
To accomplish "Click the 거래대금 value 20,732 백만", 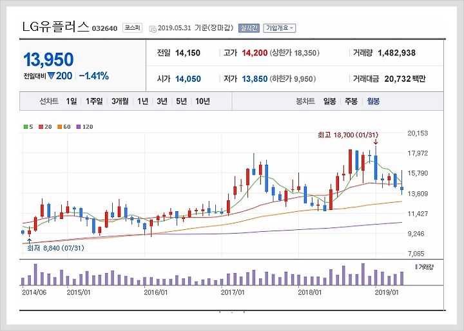I will (405, 79).
